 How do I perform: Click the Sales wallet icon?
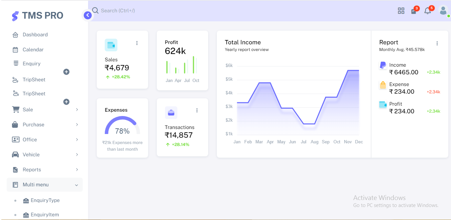pos(111,45)
